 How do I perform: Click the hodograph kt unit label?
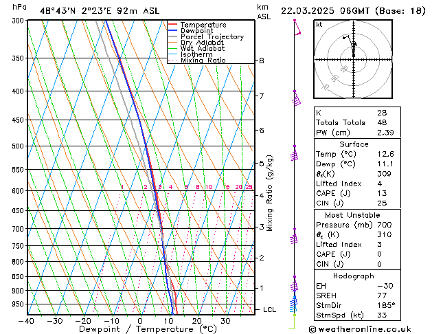coord(319,25)
